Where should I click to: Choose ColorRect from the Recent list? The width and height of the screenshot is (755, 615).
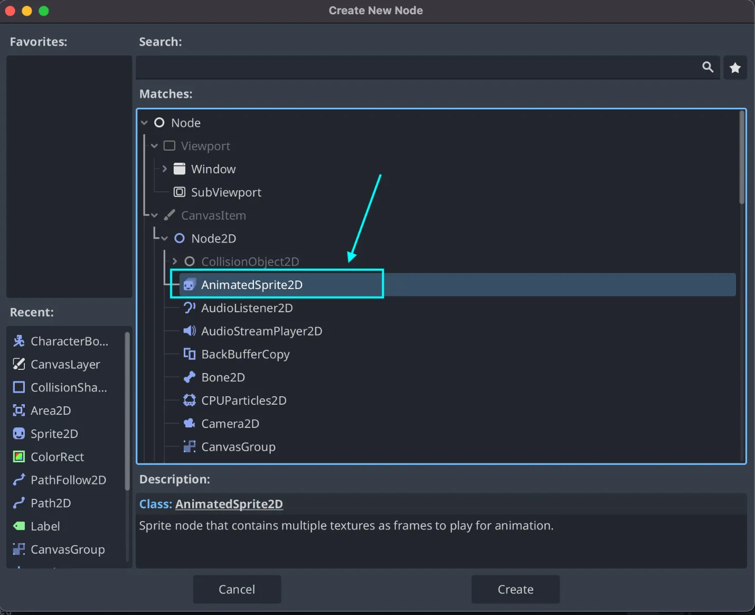coord(57,457)
